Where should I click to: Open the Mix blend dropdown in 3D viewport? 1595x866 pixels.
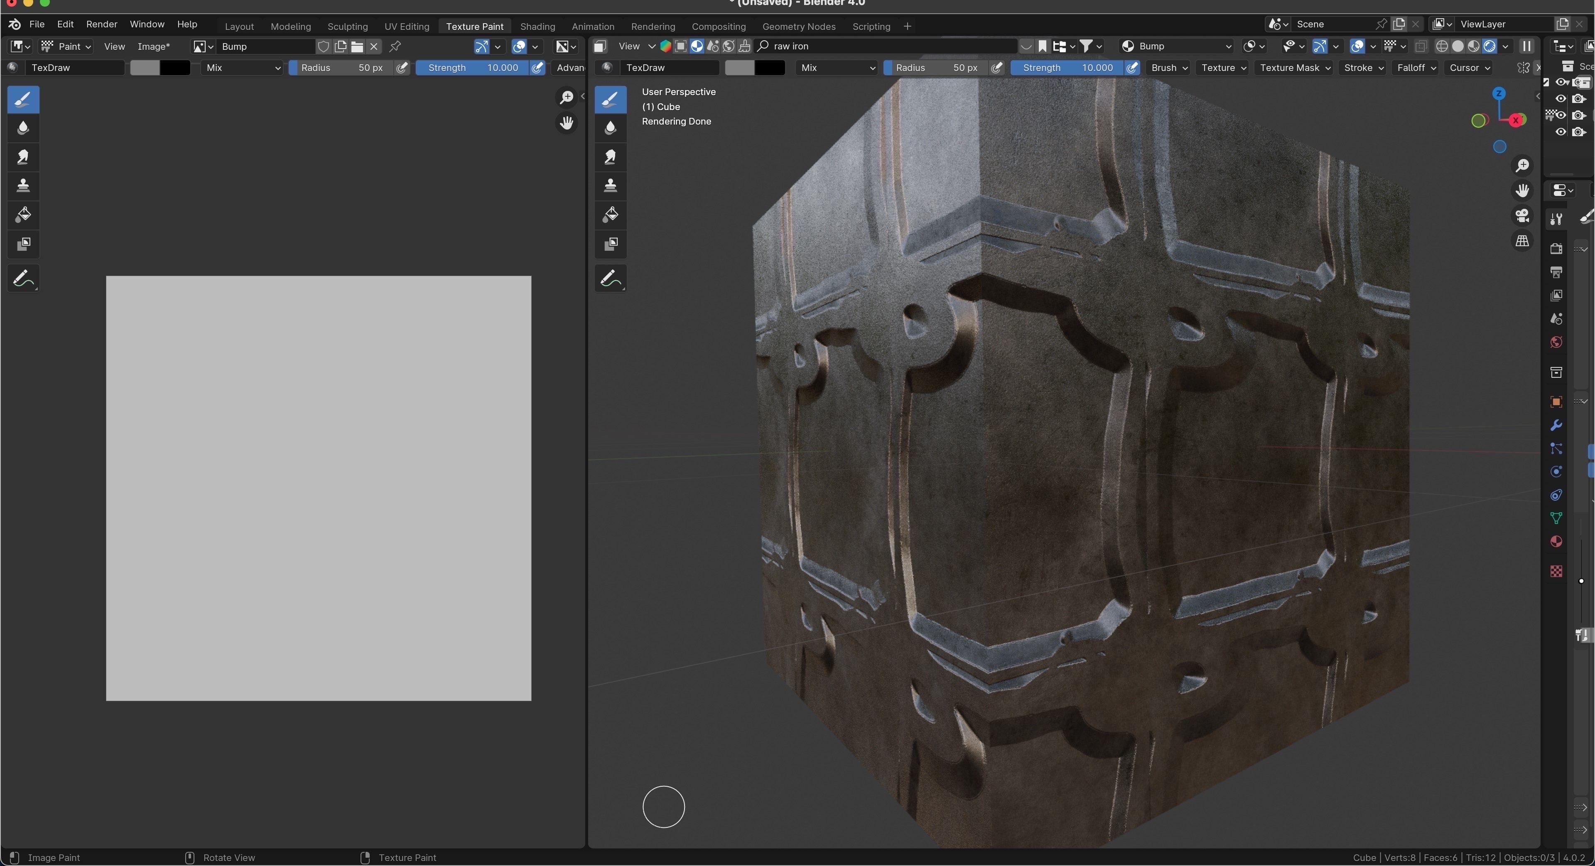[837, 68]
